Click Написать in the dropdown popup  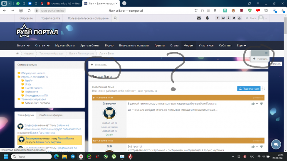click(x=260, y=59)
